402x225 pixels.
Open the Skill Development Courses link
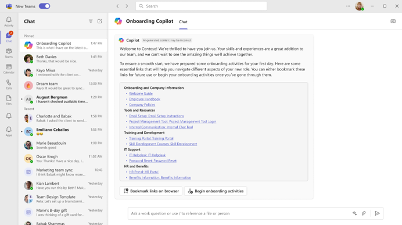[x=163, y=144]
